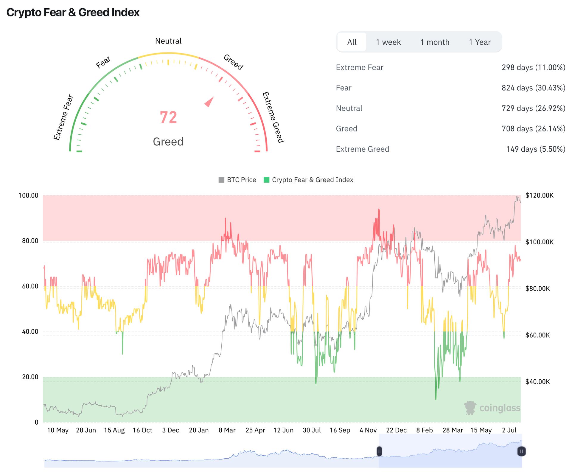Click the 2 Jul date axis label
Viewport: 572px width, 475px height.
[509, 430]
